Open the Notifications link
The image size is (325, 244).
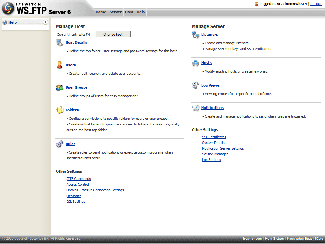(x=213, y=108)
